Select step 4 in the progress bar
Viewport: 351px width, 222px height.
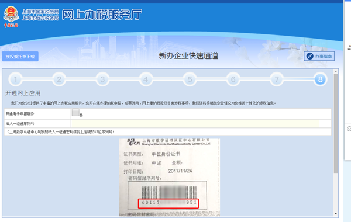[146, 79]
